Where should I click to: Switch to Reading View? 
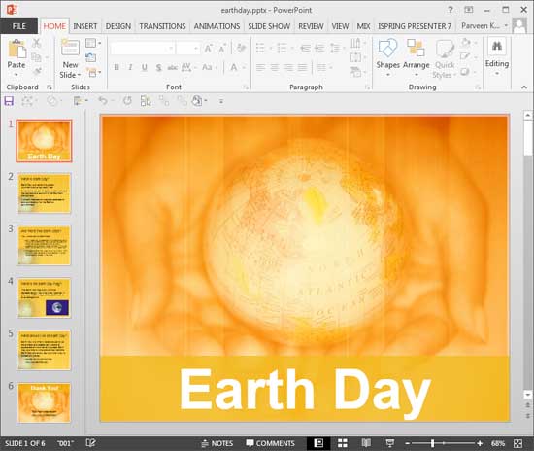366,443
